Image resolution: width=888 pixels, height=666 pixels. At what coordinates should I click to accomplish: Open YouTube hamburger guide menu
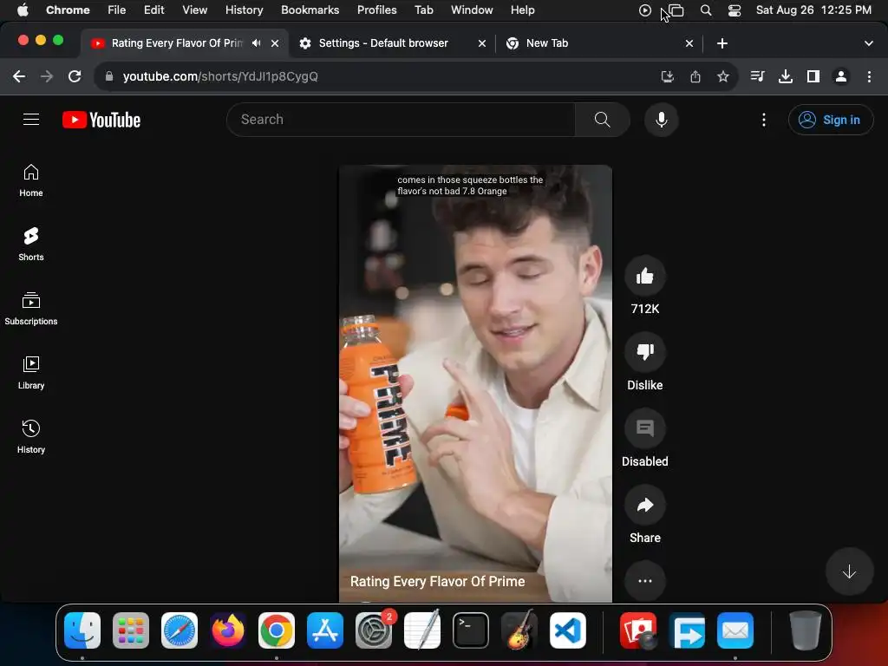click(x=31, y=120)
